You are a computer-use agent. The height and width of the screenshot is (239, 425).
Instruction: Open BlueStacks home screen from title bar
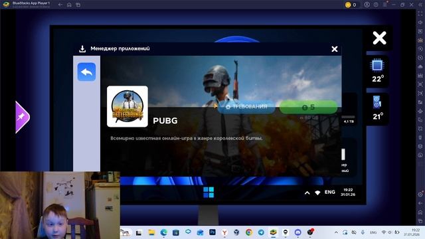pyautogui.click(x=69, y=5)
